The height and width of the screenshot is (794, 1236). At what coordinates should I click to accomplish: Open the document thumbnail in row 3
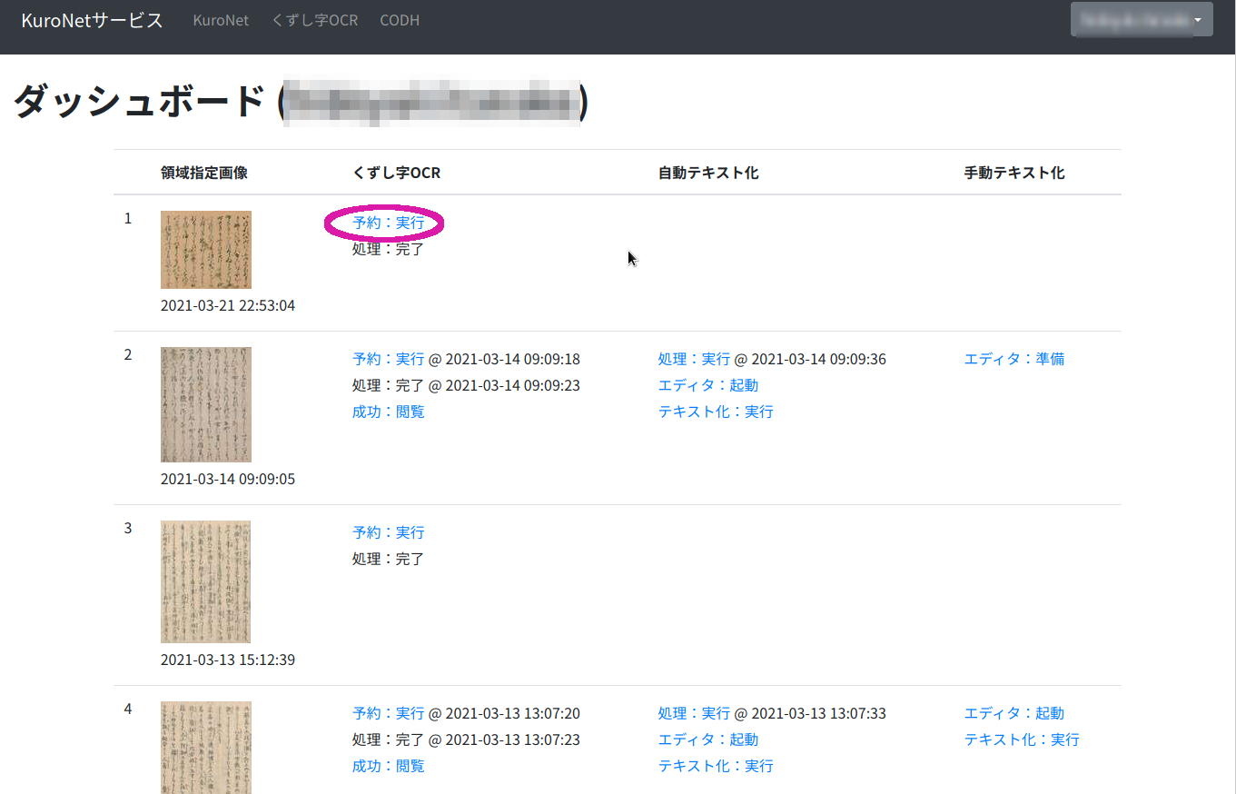(206, 581)
